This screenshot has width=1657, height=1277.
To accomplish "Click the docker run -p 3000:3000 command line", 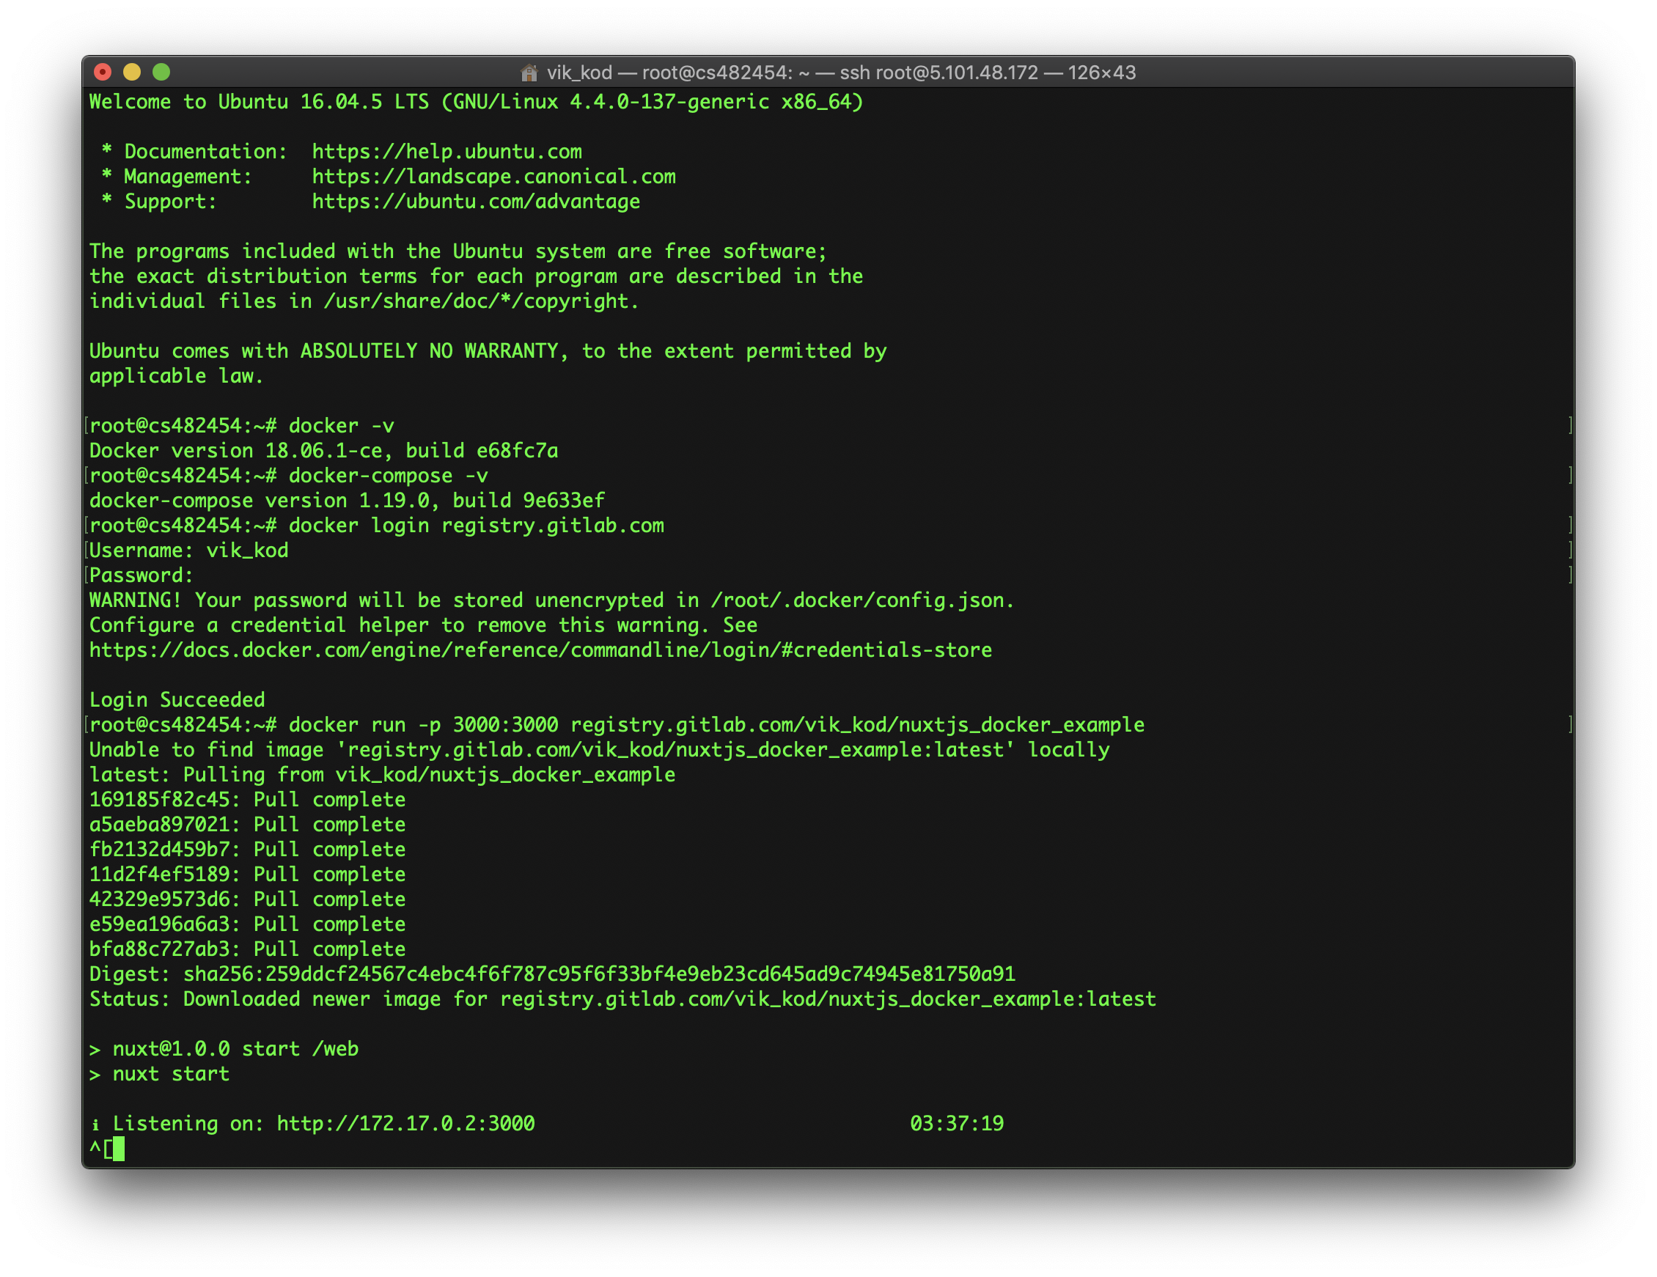I will tap(716, 724).
